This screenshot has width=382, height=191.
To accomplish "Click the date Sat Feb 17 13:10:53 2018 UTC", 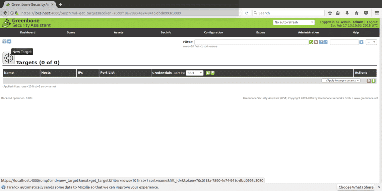I will click(354, 25).
